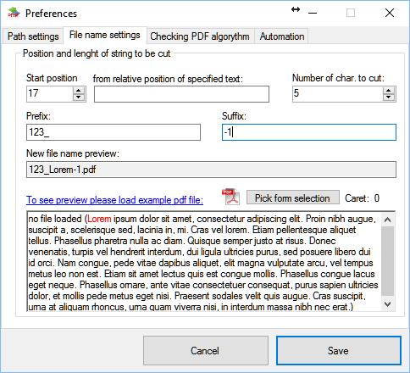410x373 pixels.
Task: Go to the Automation tab
Action: [x=282, y=36]
